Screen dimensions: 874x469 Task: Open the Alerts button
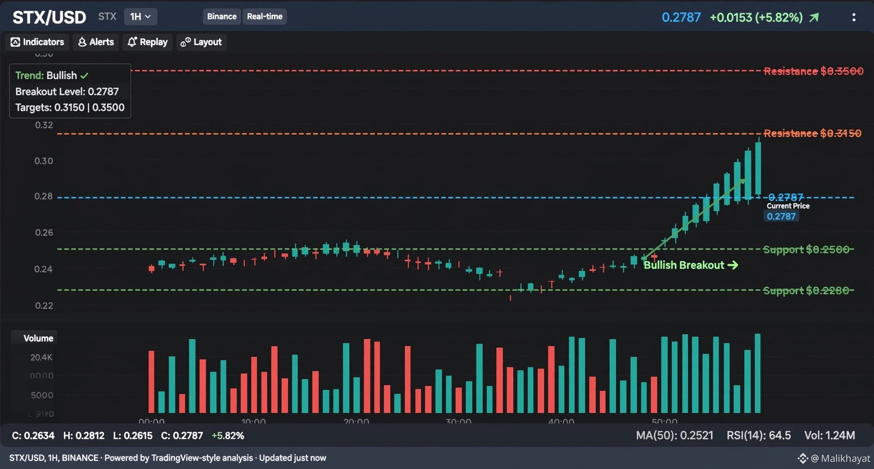(x=96, y=42)
